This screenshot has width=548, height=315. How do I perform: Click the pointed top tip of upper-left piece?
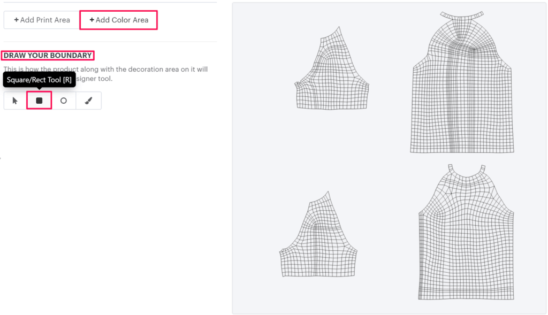tap(338, 28)
